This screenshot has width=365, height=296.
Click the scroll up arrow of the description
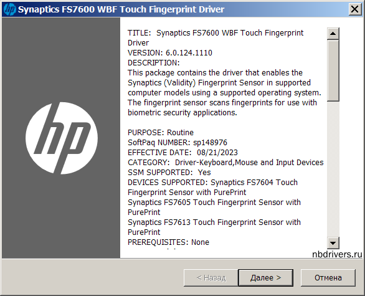(x=333, y=34)
